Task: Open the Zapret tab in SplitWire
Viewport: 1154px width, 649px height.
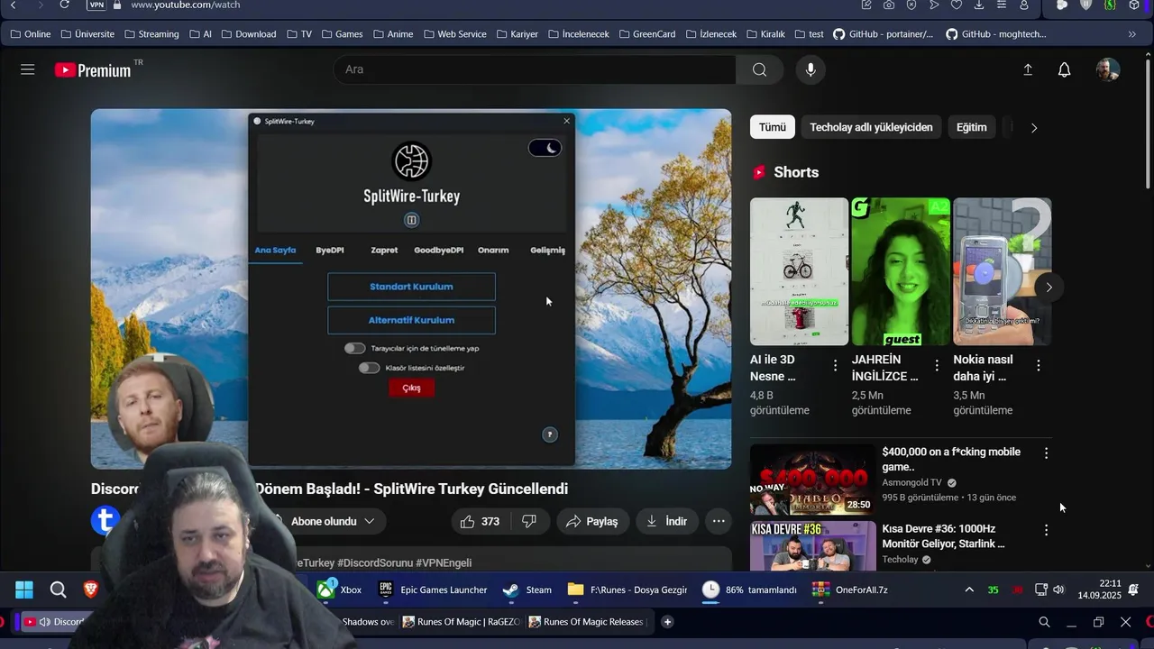Action: (x=384, y=250)
